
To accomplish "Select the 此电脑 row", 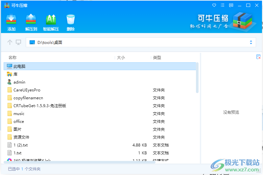I will (x=100, y=66).
